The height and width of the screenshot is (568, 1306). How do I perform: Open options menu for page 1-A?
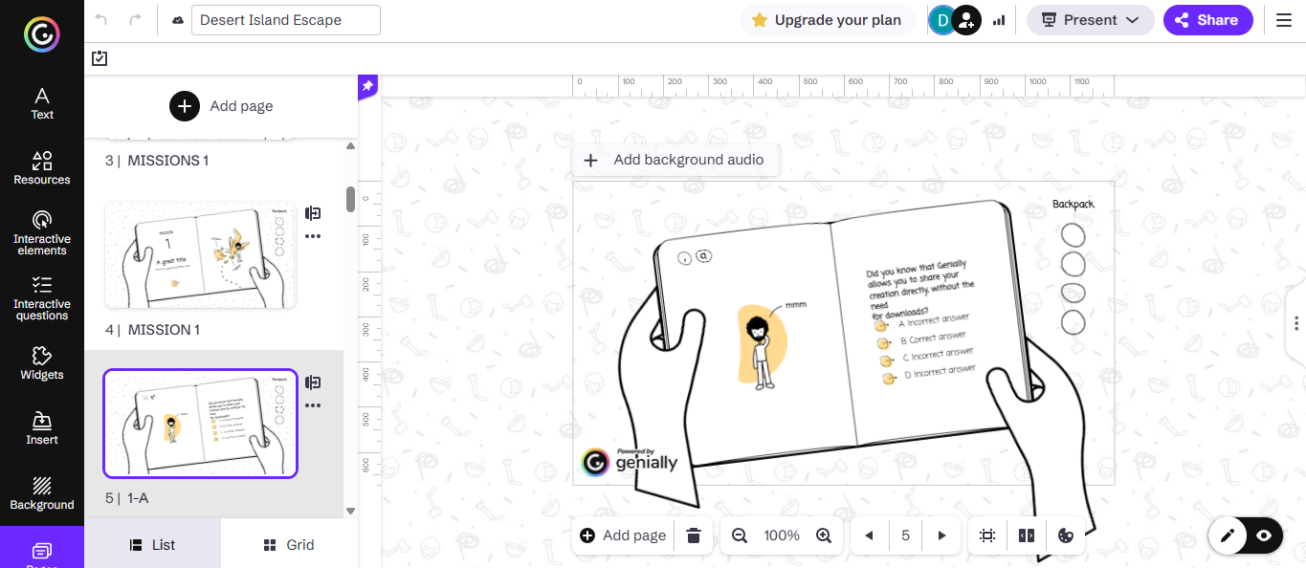(313, 405)
